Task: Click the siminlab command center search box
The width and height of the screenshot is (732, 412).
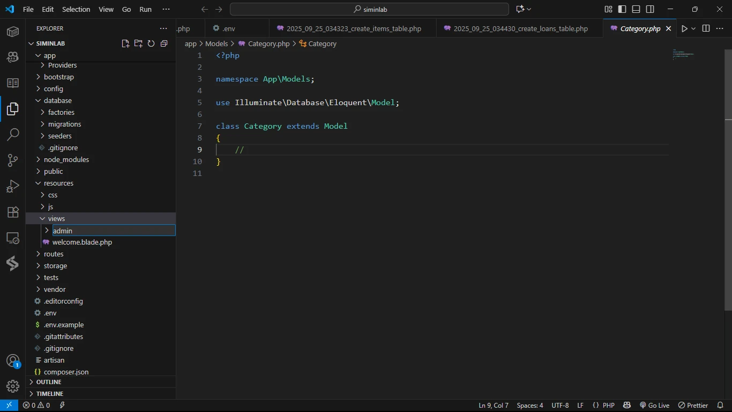Action: tap(369, 9)
